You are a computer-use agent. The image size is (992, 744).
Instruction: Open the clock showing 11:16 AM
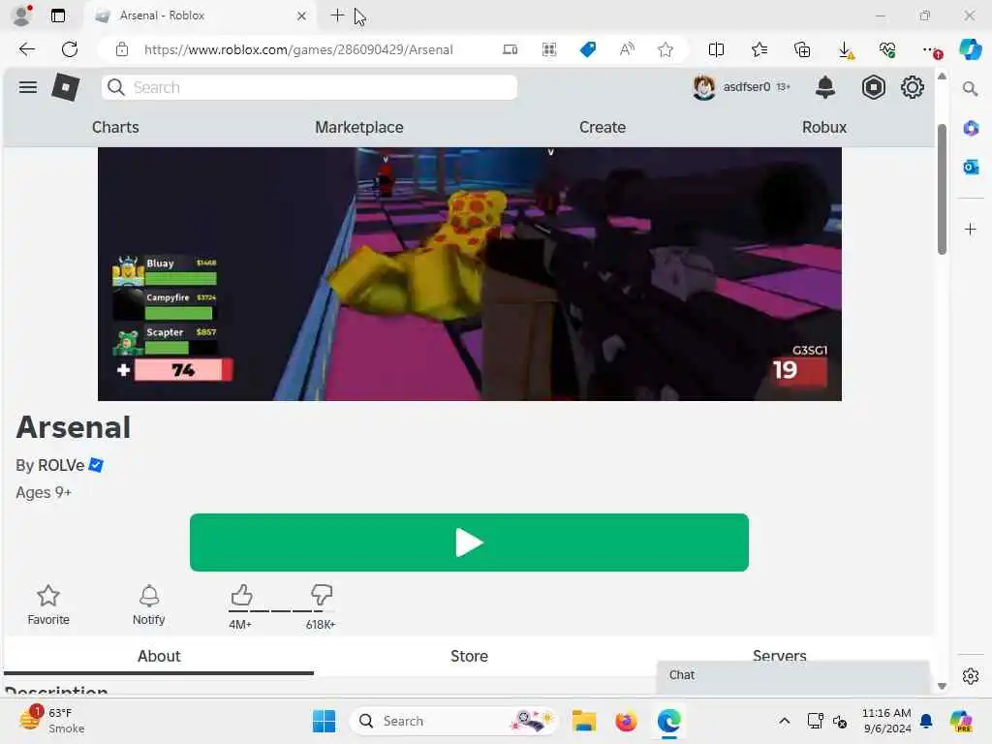[886, 721]
